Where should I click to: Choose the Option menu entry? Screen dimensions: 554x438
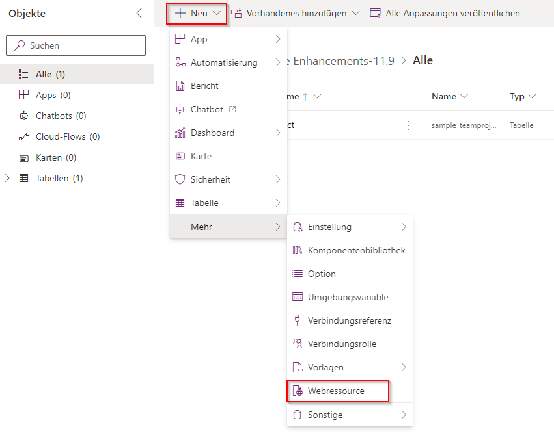point(322,274)
